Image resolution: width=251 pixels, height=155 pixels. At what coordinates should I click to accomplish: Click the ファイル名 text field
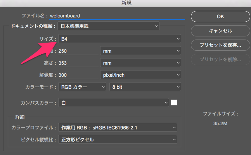(x=117, y=16)
